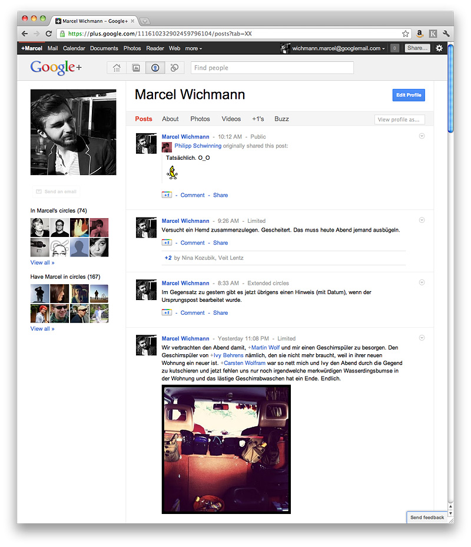Open the Circles icon in Google+ toolbar
The height and width of the screenshot is (547, 471).
coord(174,68)
